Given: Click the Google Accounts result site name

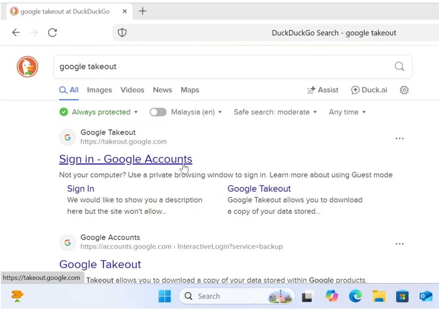Looking at the screenshot, I should [x=110, y=237].
